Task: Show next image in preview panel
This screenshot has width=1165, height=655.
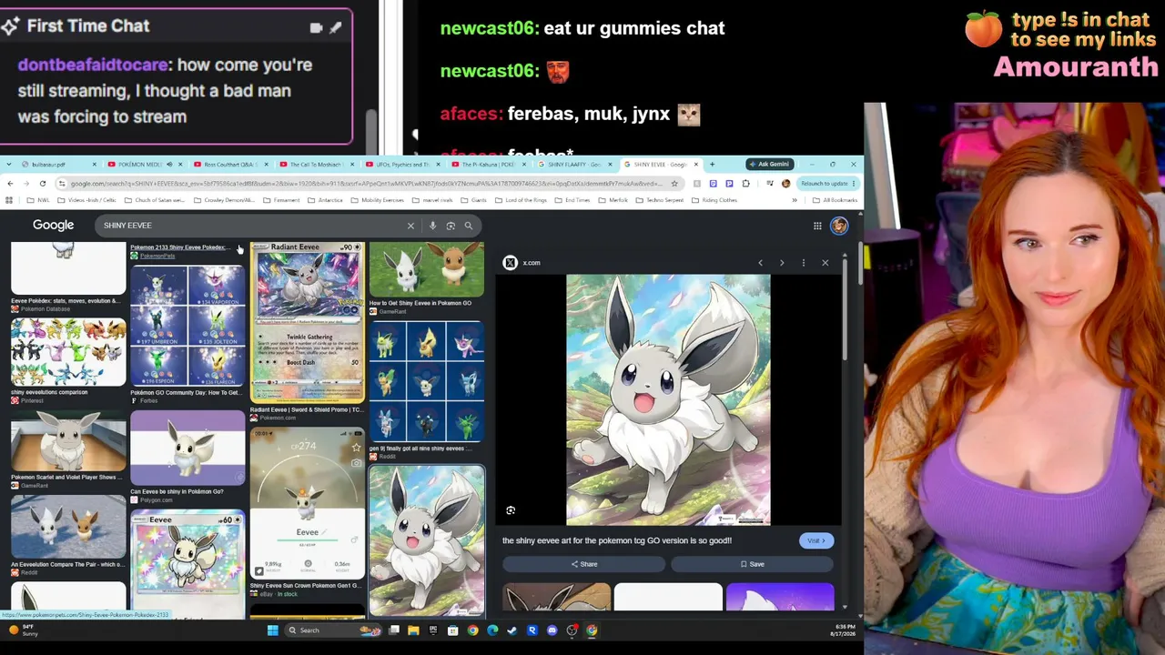Action: click(782, 263)
